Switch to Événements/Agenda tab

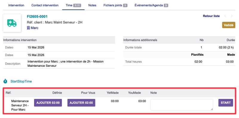point(151,5)
